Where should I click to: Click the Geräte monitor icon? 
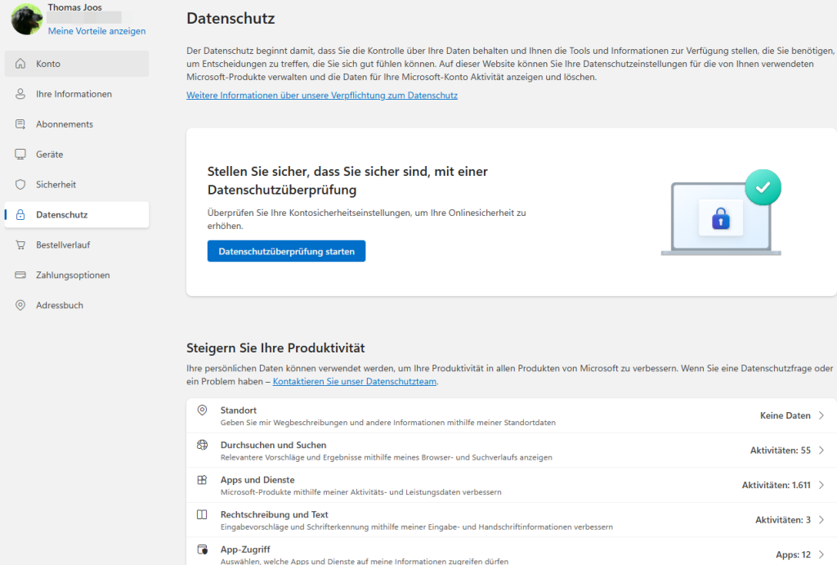tap(20, 154)
